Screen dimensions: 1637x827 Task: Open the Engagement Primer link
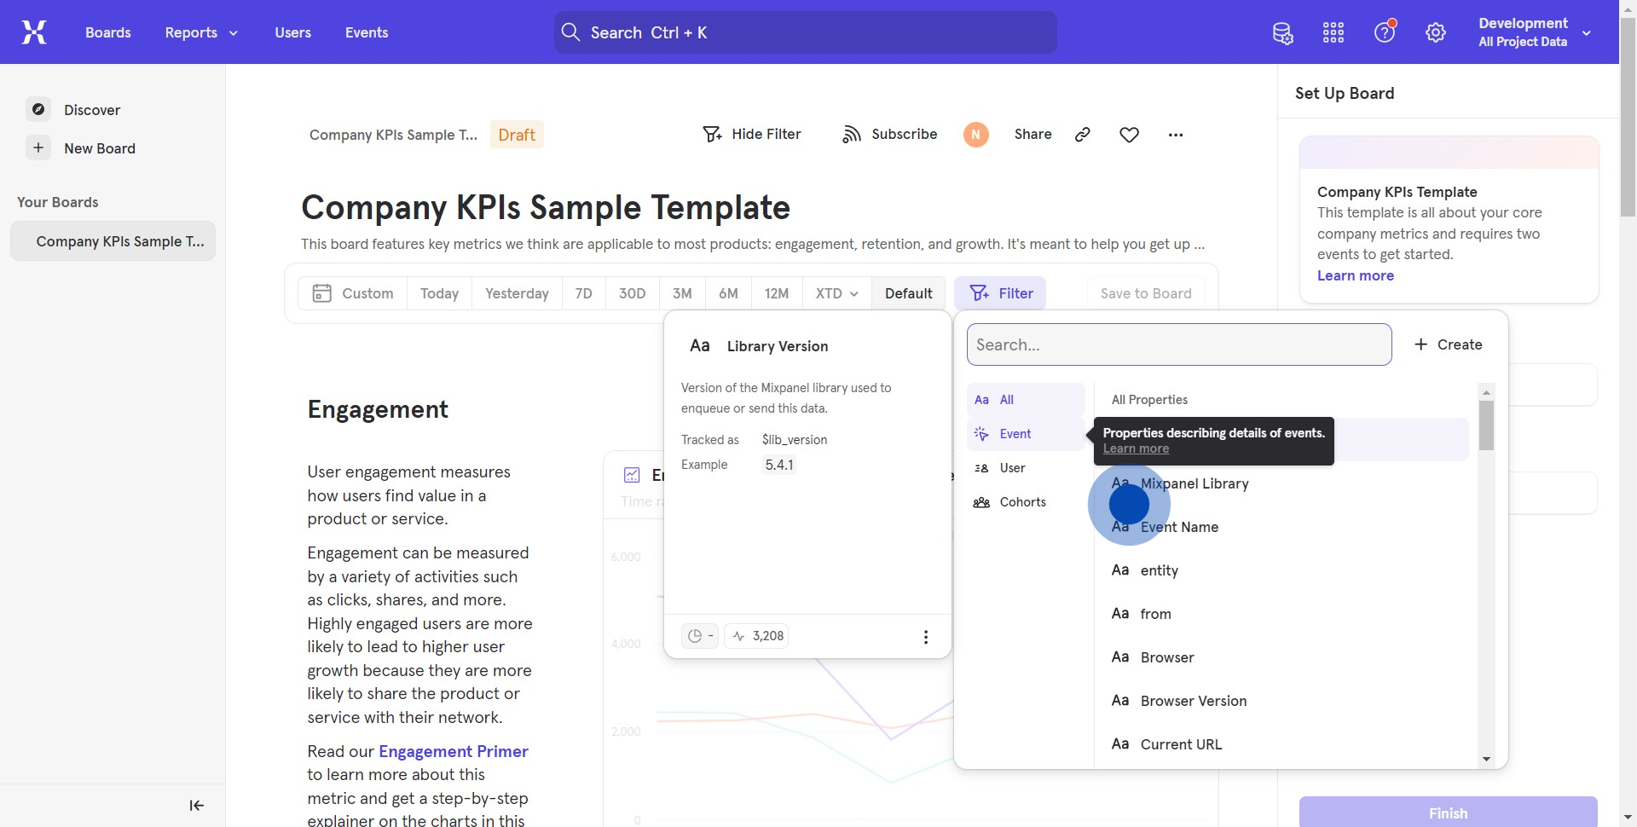pos(453,751)
